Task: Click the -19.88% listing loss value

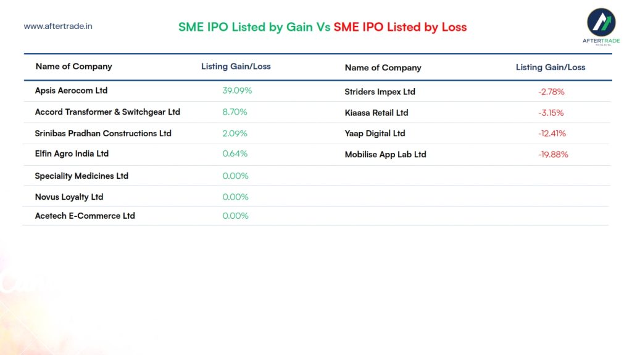Action: click(552, 155)
